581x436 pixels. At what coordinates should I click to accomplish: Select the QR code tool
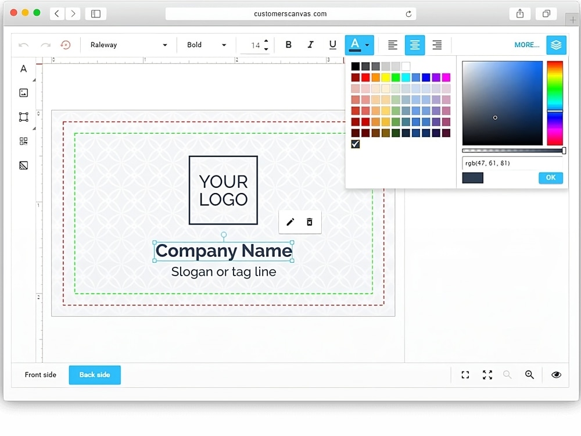[x=23, y=141]
